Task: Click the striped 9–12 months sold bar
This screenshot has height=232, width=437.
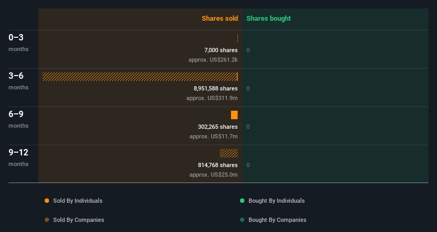Action: 229,153
